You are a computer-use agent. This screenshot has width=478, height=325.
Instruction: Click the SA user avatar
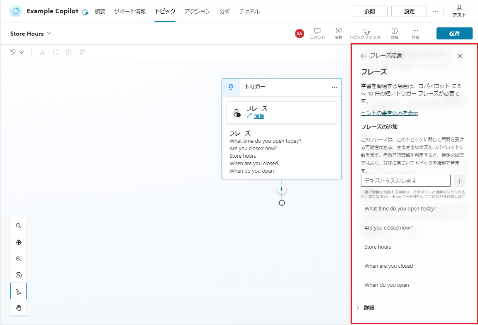(299, 34)
